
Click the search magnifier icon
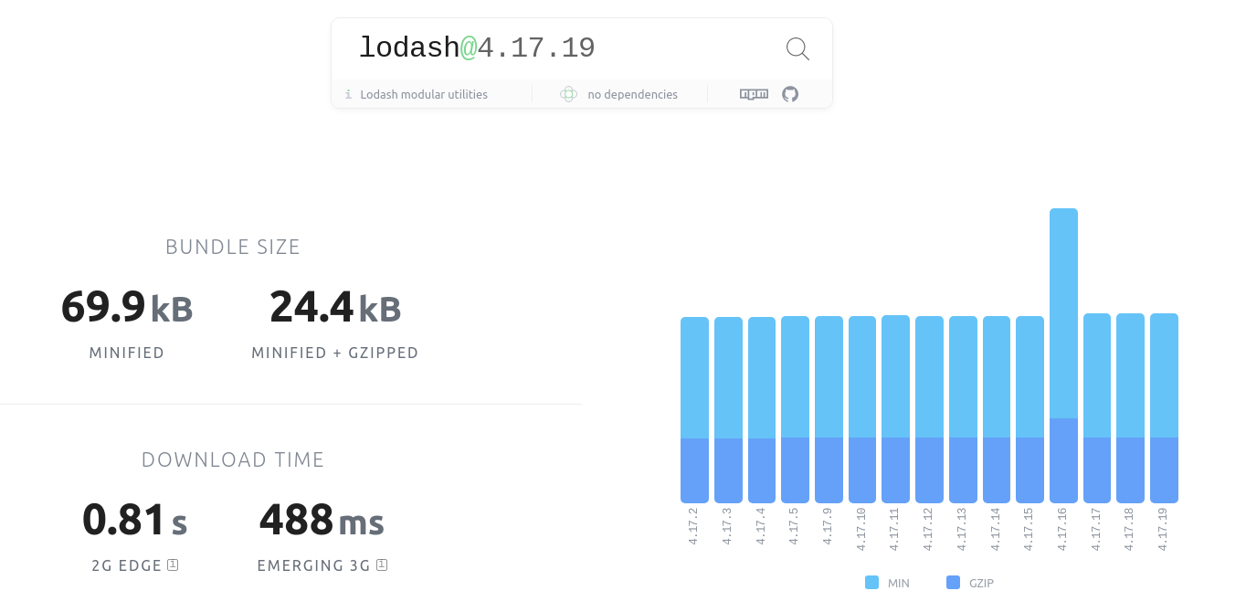797,49
